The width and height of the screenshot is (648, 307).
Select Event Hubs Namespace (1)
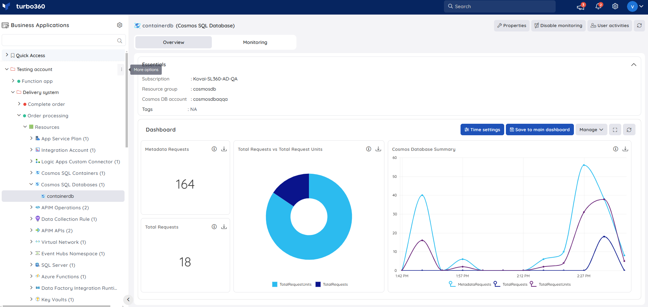(x=73, y=254)
